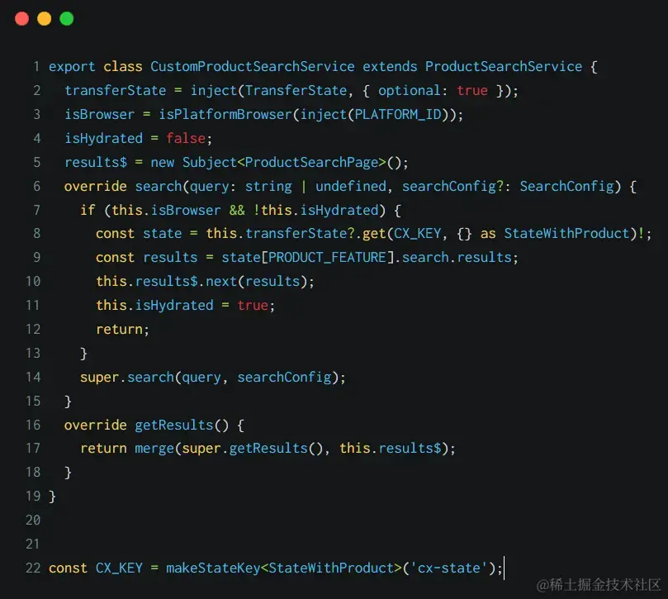Screen dimensions: 668x599
Task: Click closing brace on line 19
Action: coord(52,497)
